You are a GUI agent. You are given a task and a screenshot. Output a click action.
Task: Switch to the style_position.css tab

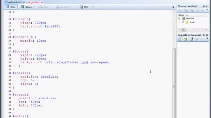coord(33,2)
